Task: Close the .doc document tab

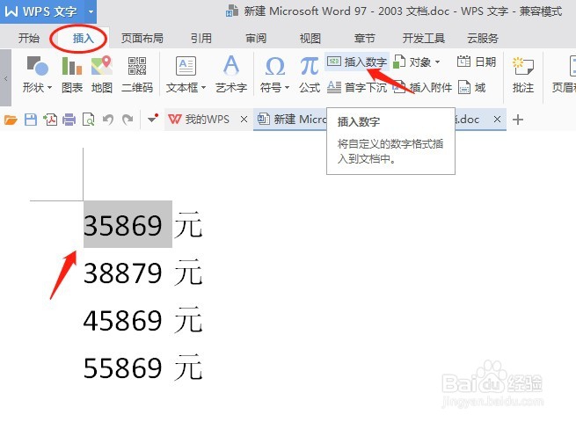Action: pos(497,119)
